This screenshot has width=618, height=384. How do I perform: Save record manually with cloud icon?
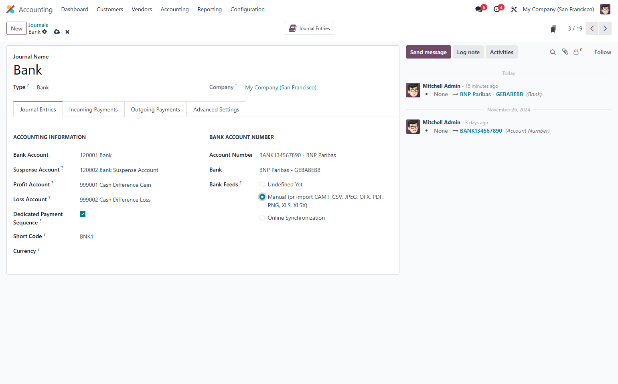(57, 32)
